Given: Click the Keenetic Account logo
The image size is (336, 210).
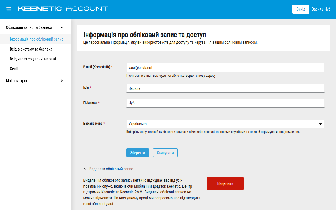Looking at the screenshot, I should (x=63, y=9).
